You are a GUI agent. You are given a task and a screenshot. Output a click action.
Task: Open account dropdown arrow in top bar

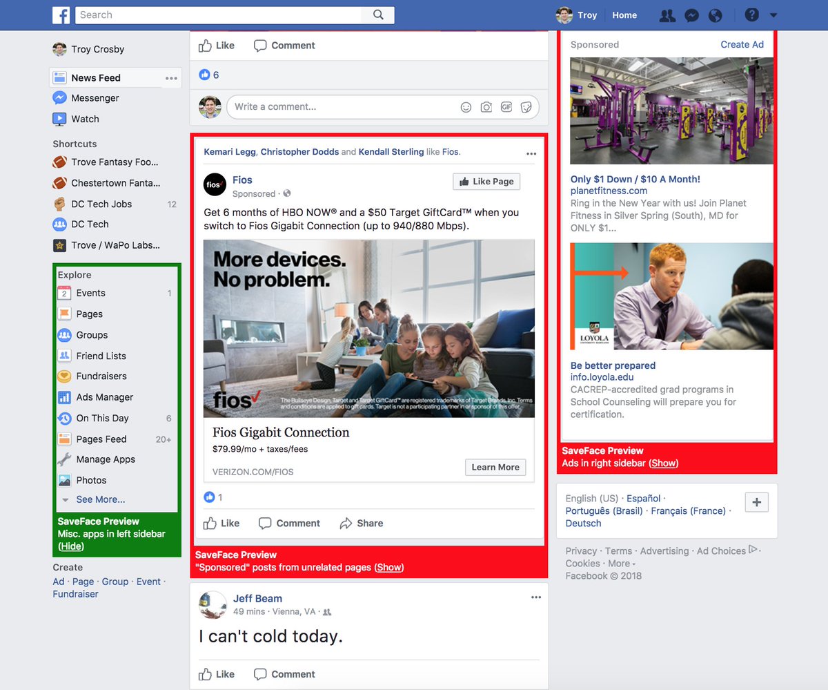pos(773,15)
